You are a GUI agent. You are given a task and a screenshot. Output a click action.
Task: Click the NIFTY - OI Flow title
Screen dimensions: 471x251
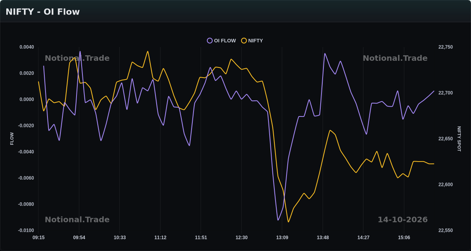click(x=43, y=12)
